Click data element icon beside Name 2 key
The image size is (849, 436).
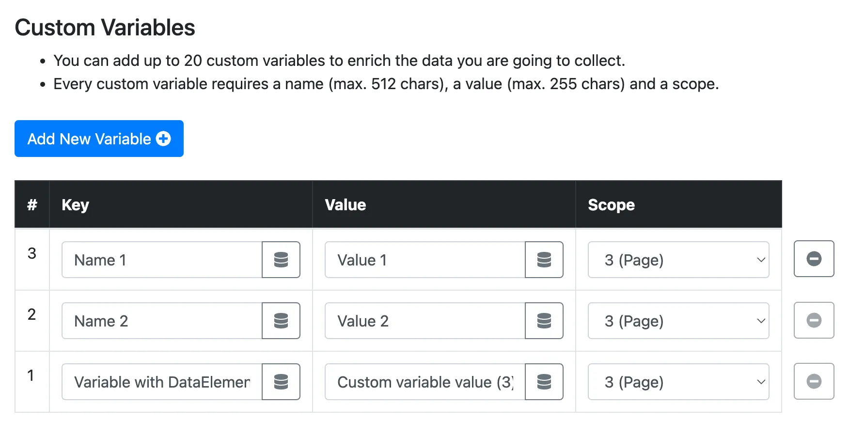(281, 321)
